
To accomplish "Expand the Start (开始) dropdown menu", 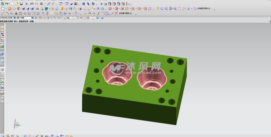I will pyautogui.click(x=10, y=4).
